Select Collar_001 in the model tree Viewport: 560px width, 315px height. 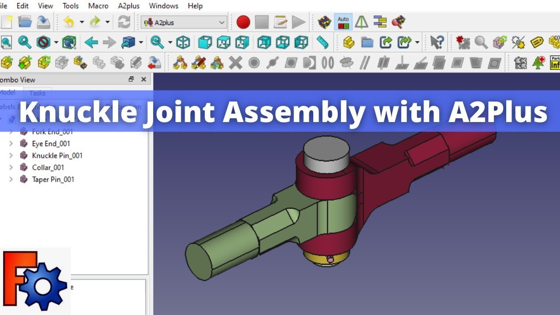point(48,168)
